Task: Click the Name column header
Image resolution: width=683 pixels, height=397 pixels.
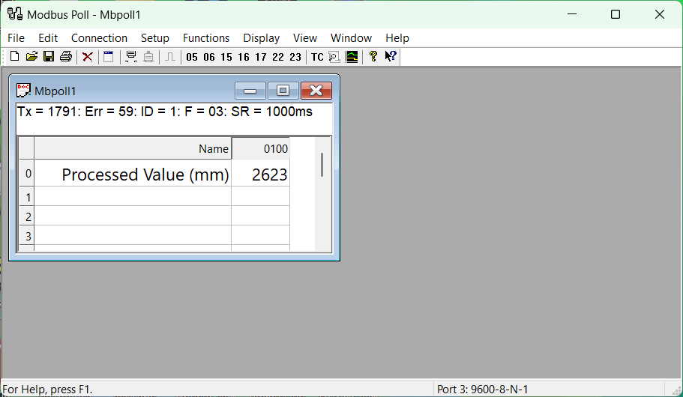Action: coord(133,148)
